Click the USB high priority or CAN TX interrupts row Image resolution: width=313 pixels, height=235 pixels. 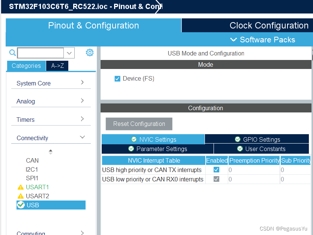(x=206, y=170)
